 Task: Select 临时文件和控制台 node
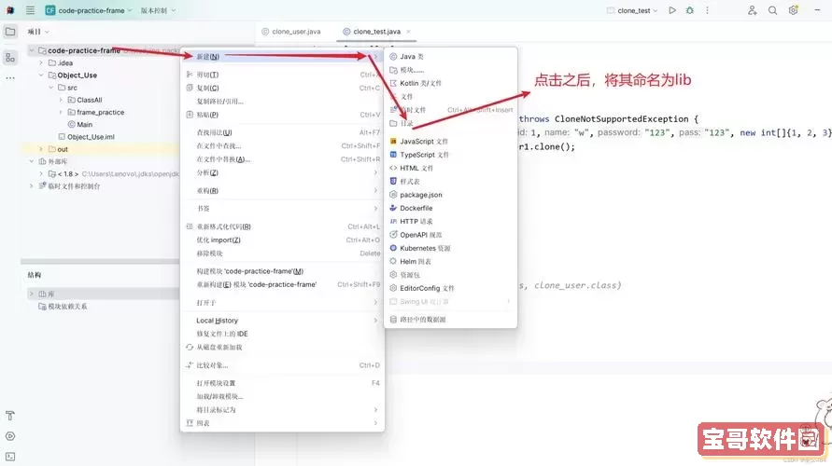[69, 185]
